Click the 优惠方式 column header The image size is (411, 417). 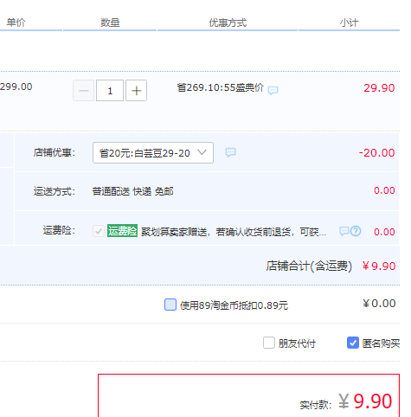click(x=228, y=22)
